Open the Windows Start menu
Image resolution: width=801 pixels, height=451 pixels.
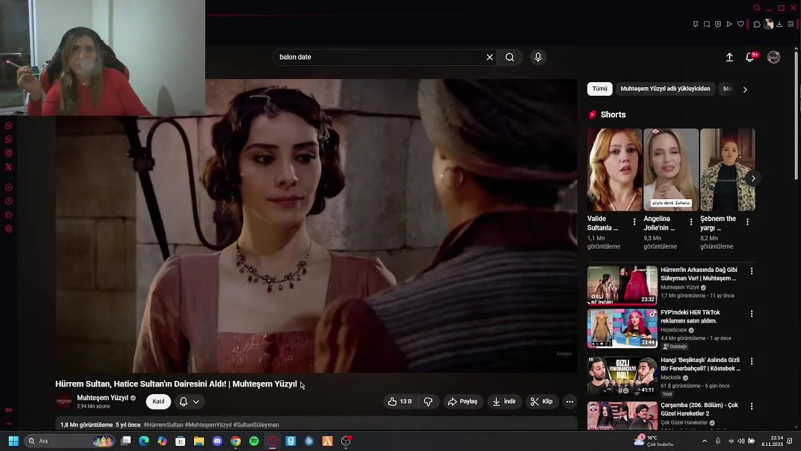coord(13,441)
